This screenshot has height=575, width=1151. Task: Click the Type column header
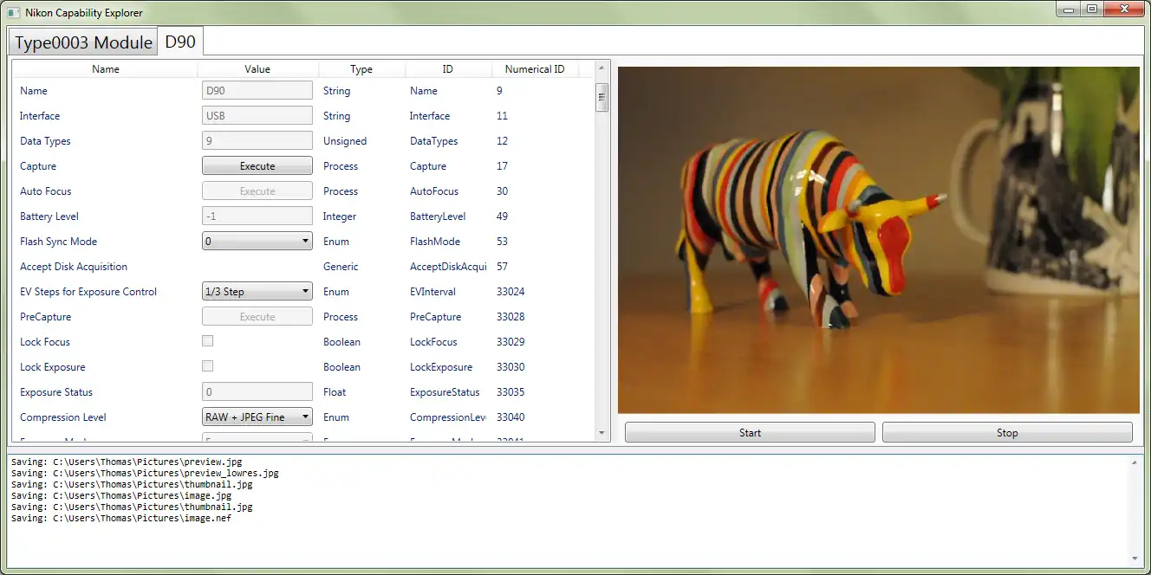coord(361,69)
